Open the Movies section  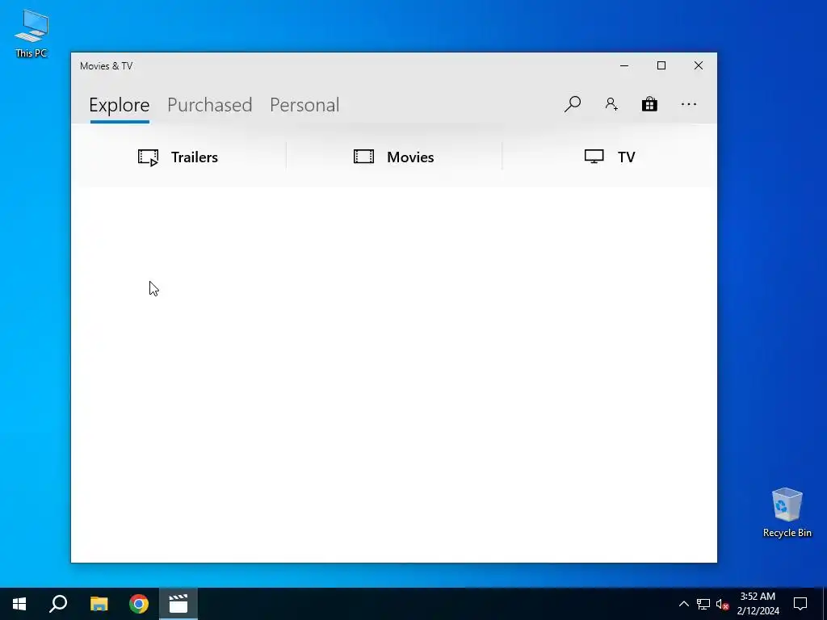[393, 157]
